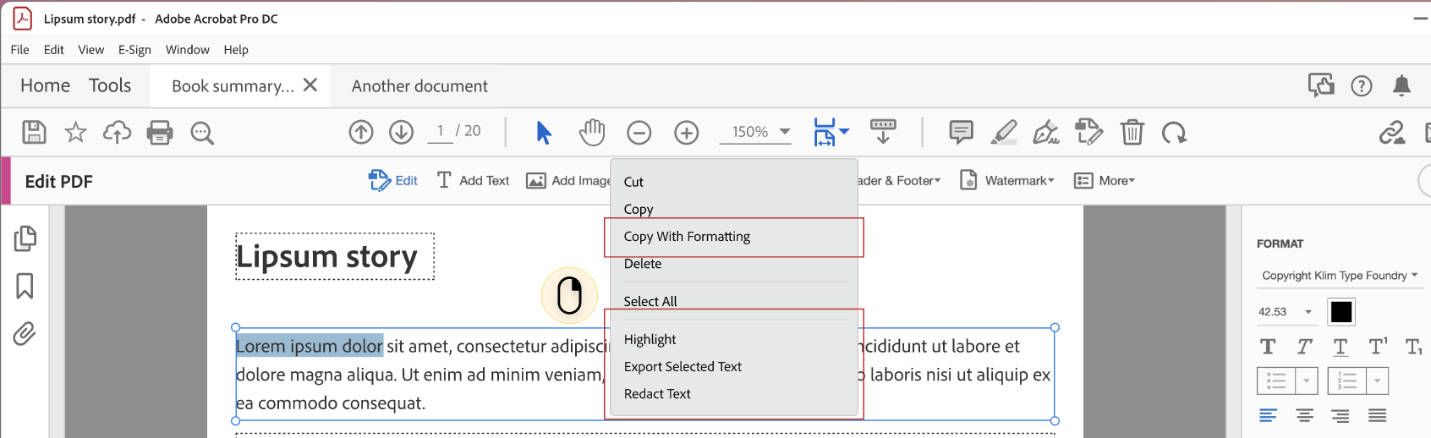Open the Bookmarks panel icon

[x=25, y=286]
